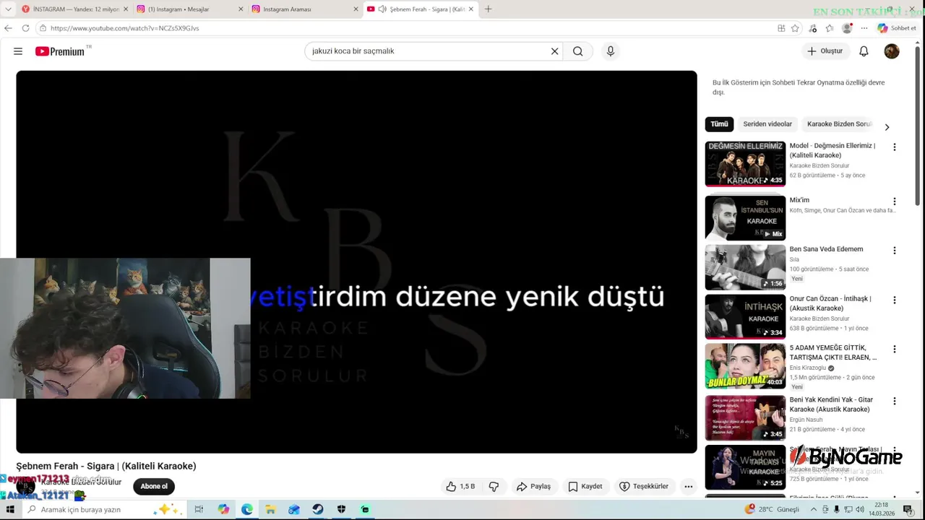Open options for Beni Yak Kendini Yak
Image resolution: width=925 pixels, height=520 pixels.
(x=895, y=401)
